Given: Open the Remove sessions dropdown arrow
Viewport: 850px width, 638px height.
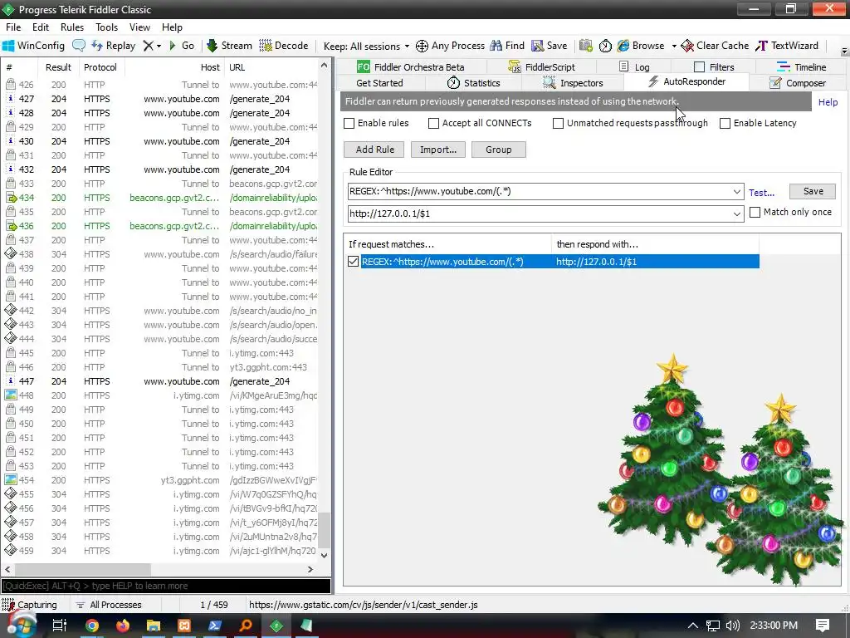Looking at the screenshot, I should [x=159, y=47].
